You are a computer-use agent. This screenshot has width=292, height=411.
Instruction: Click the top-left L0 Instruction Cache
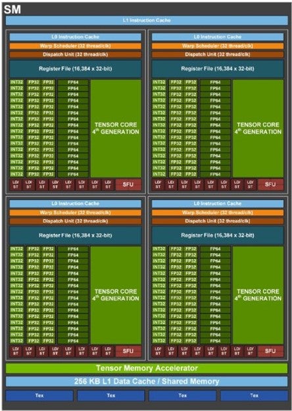(x=76, y=37)
